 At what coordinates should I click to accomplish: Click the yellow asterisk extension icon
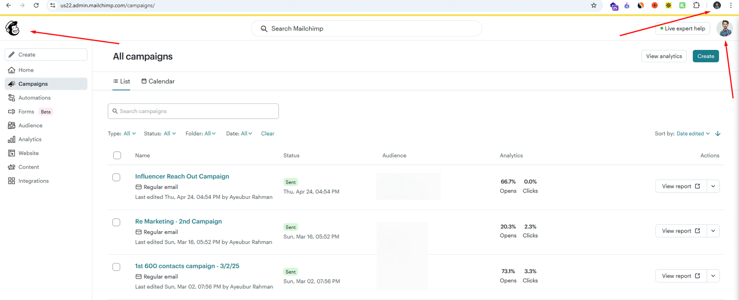pyautogui.click(x=668, y=6)
